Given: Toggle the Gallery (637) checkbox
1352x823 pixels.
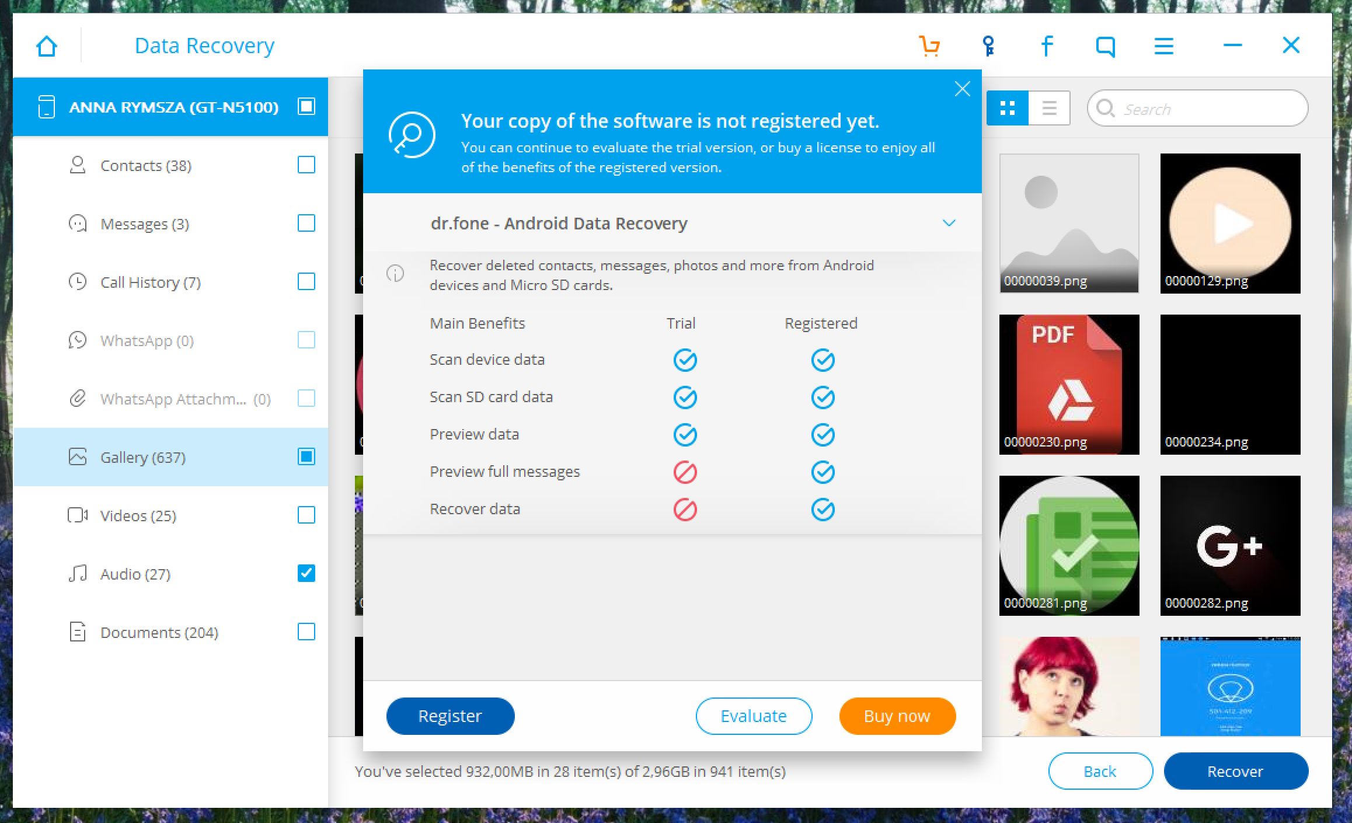Looking at the screenshot, I should pyautogui.click(x=306, y=456).
